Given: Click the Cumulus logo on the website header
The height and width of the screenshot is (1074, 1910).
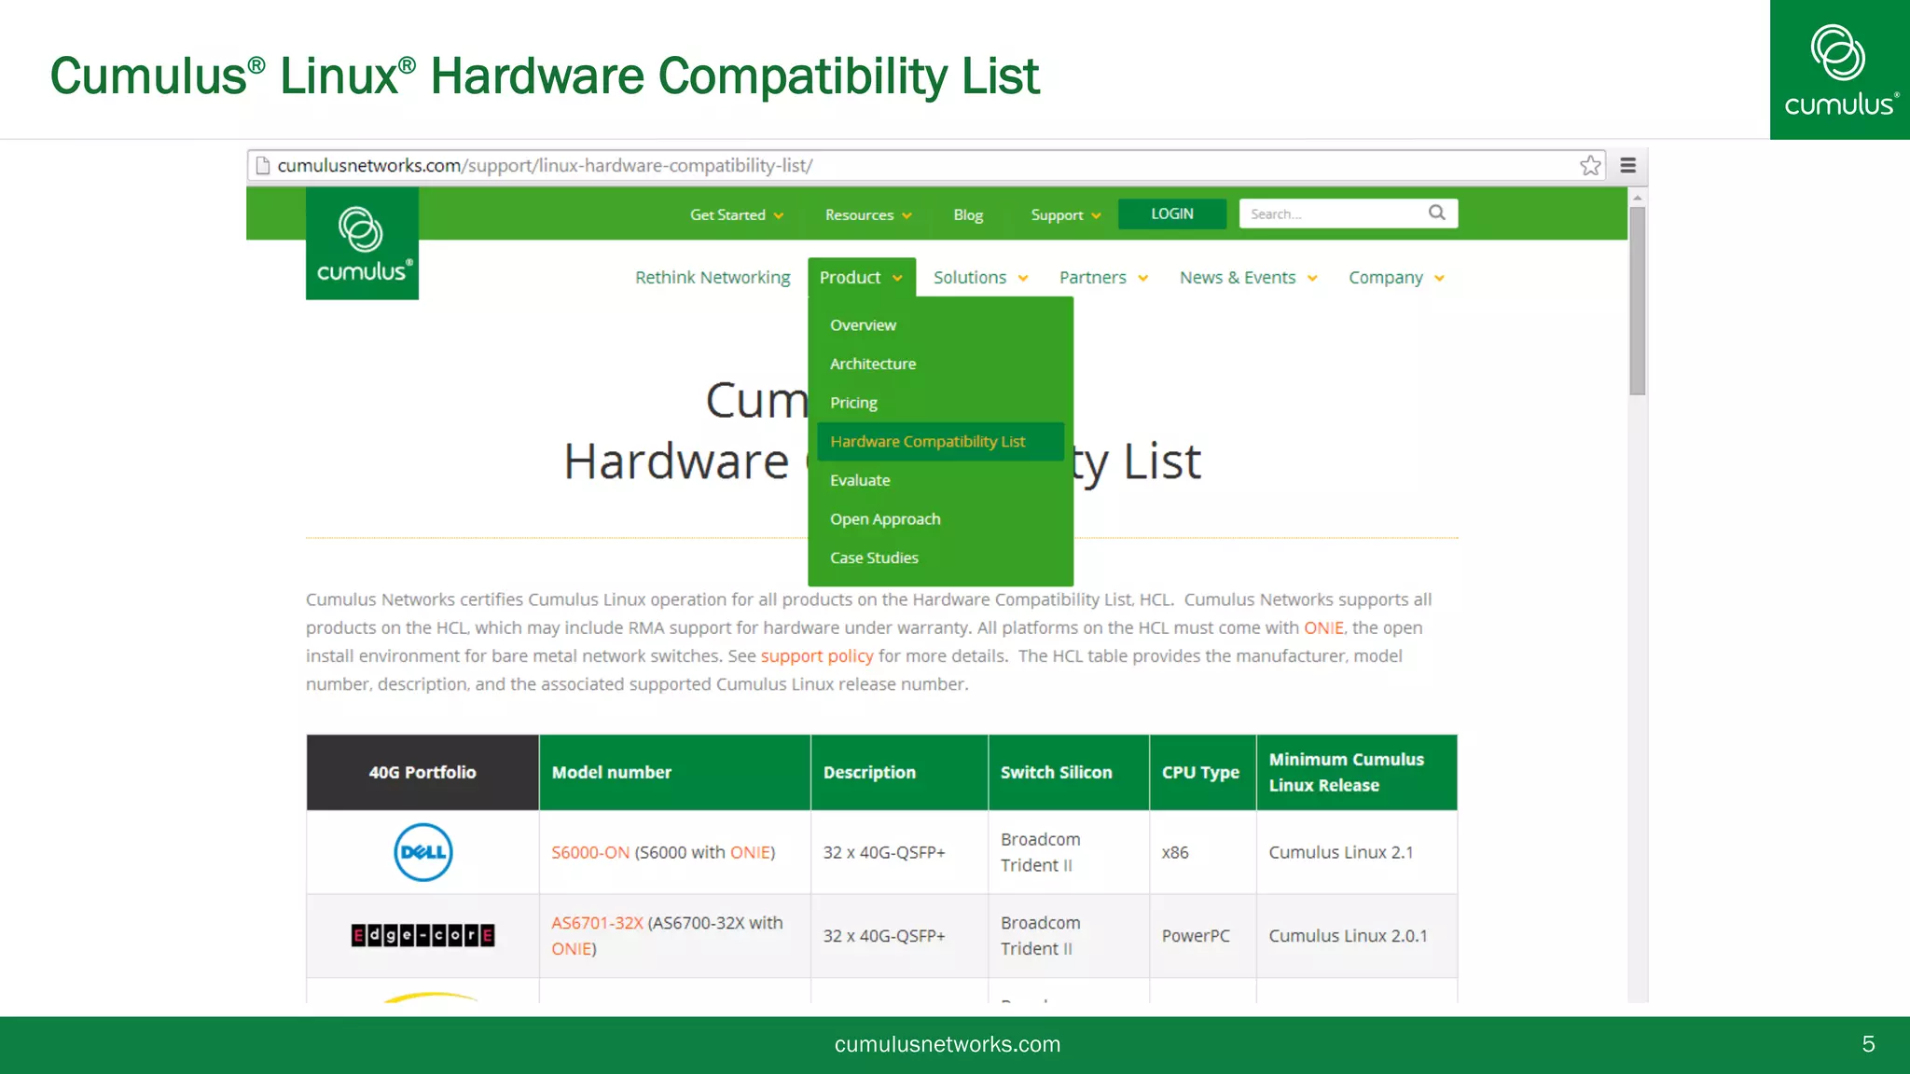Looking at the screenshot, I should click(x=362, y=243).
